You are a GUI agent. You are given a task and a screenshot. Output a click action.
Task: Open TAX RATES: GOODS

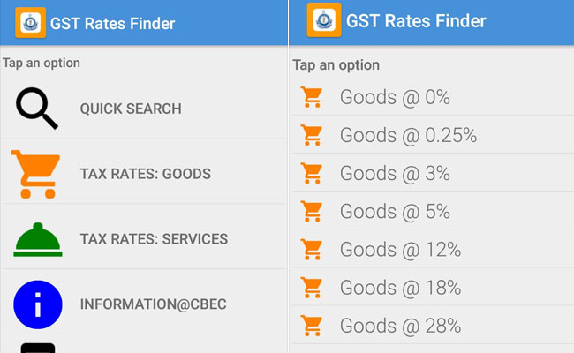coord(145,174)
